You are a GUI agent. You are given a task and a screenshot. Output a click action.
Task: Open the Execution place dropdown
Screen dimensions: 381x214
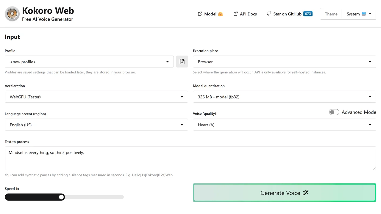(x=285, y=62)
